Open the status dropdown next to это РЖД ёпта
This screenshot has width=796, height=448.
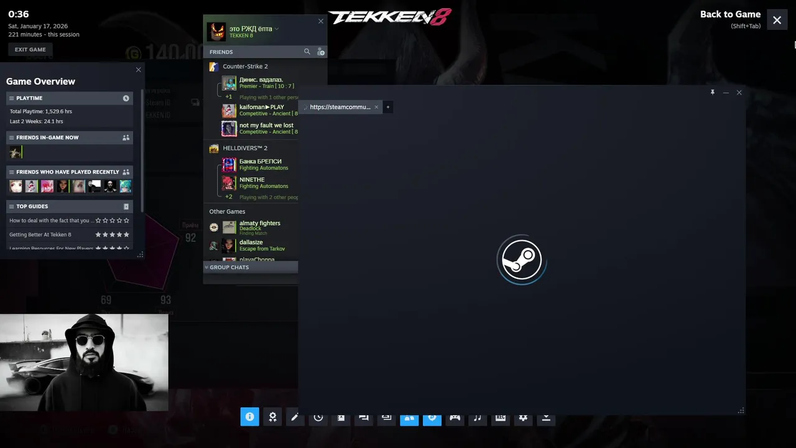pyautogui.click(x=277, y=29)
